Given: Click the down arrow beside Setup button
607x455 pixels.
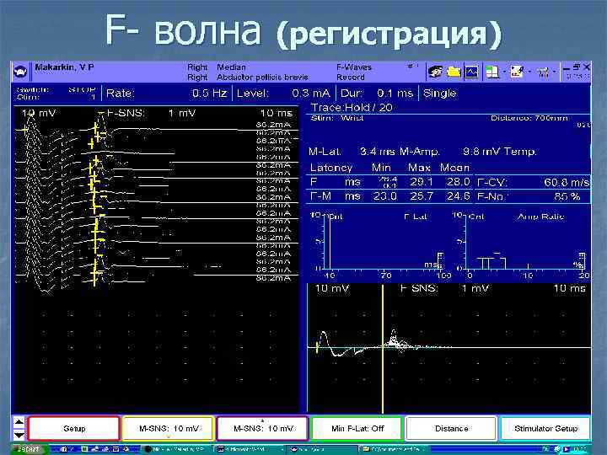Looking at the screenshot, I should [x=19, y=435].
